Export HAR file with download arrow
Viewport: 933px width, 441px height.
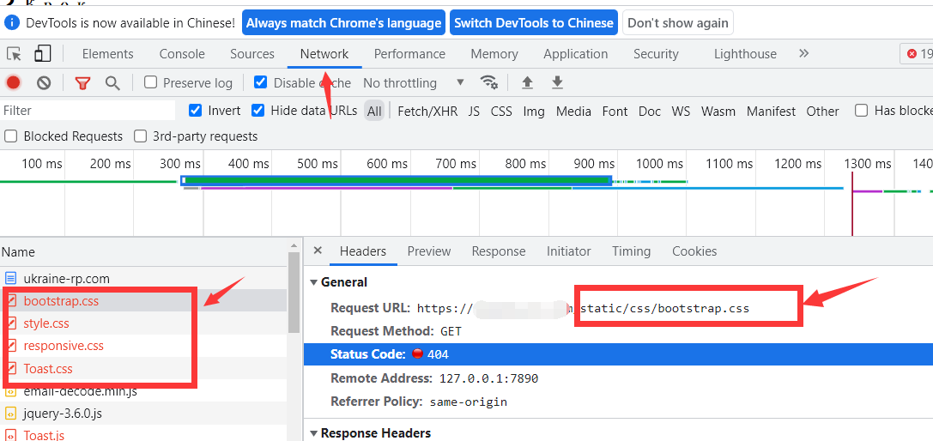[x=557, y=82]
